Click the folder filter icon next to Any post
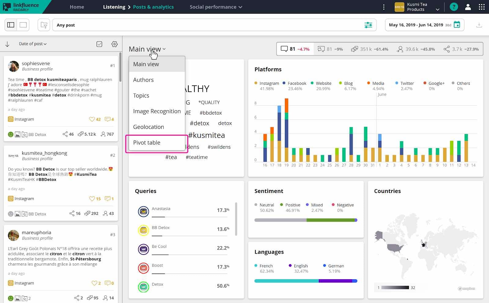The width and height of the screenshot is (489, 303). [x=44, y=25]
